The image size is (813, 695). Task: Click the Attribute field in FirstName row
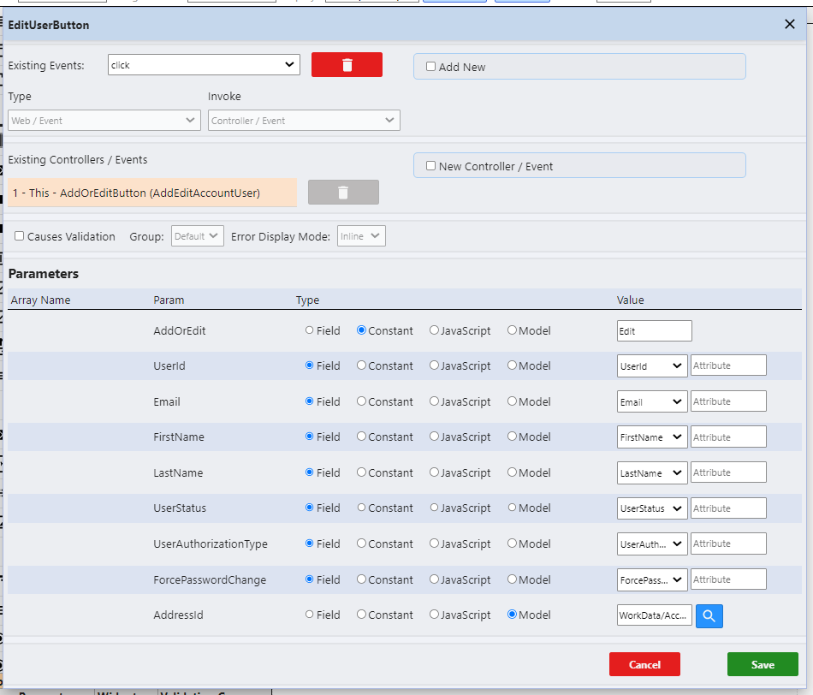click(x=728, y=437)
